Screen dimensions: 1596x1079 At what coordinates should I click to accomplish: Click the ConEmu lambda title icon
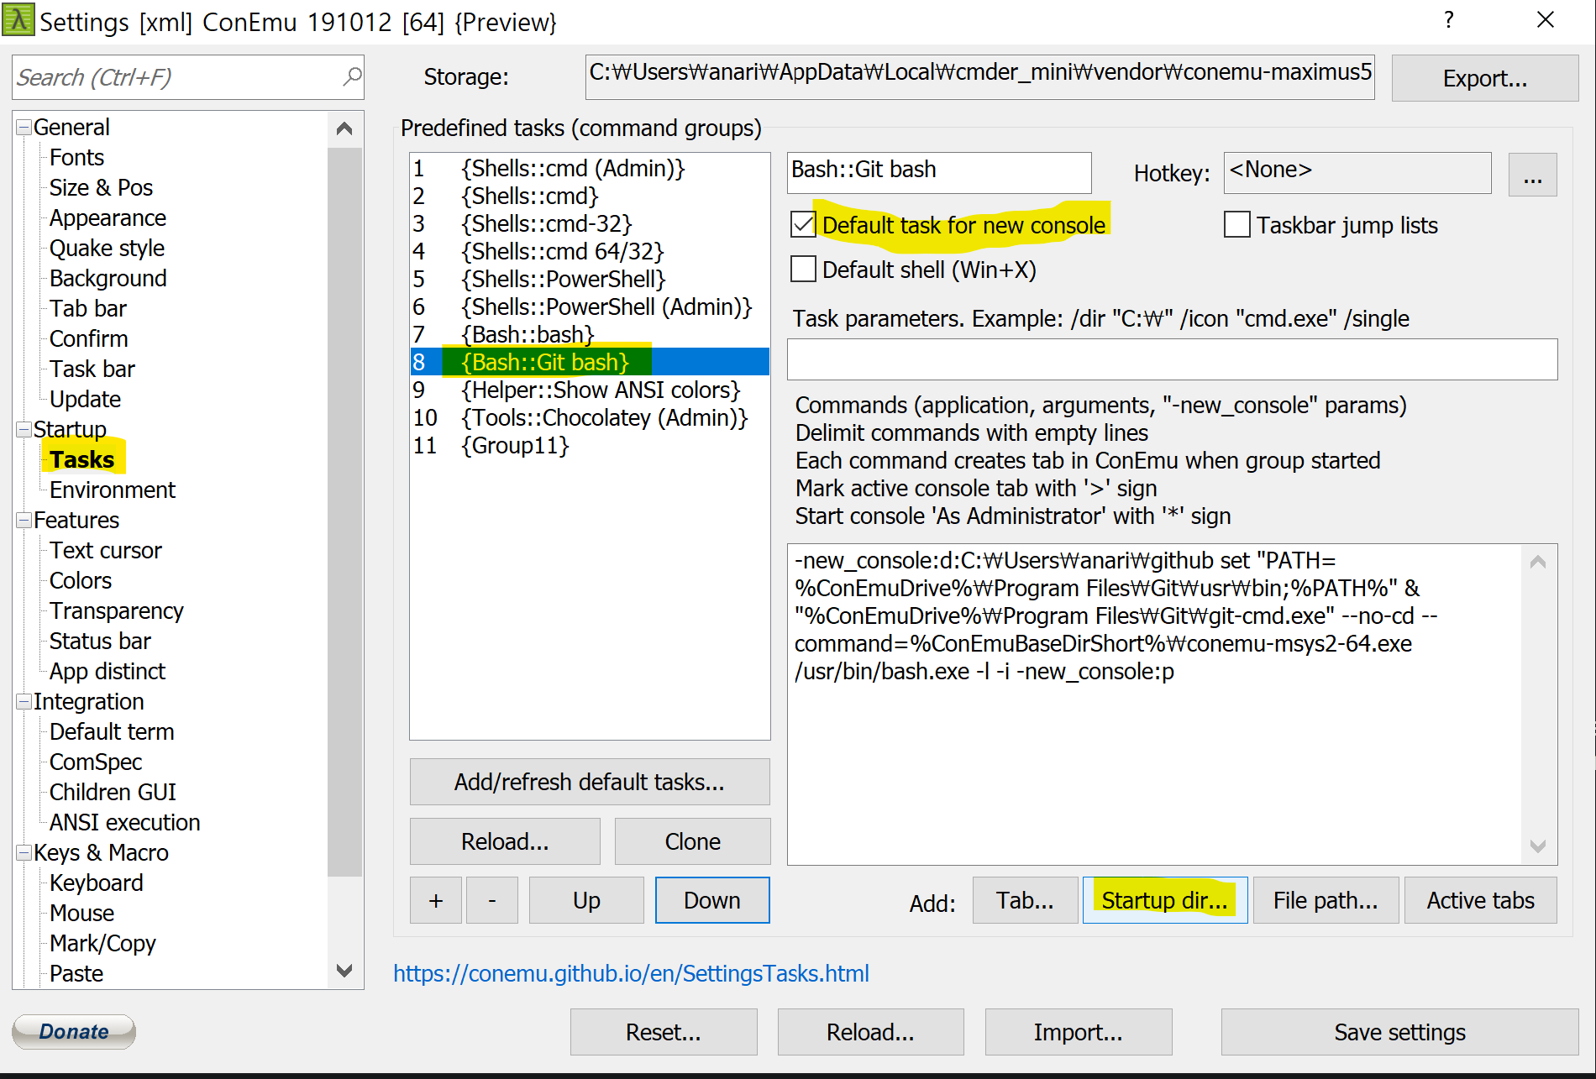click(x=18, y=20)
